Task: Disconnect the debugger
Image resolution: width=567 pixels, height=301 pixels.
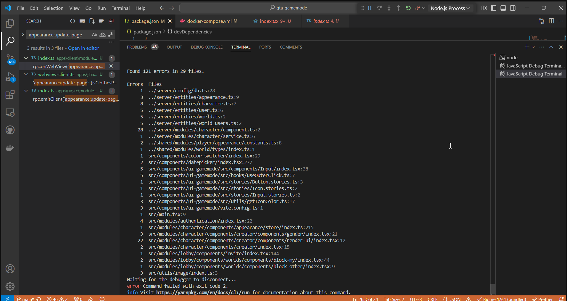Action: click(418, 8)
